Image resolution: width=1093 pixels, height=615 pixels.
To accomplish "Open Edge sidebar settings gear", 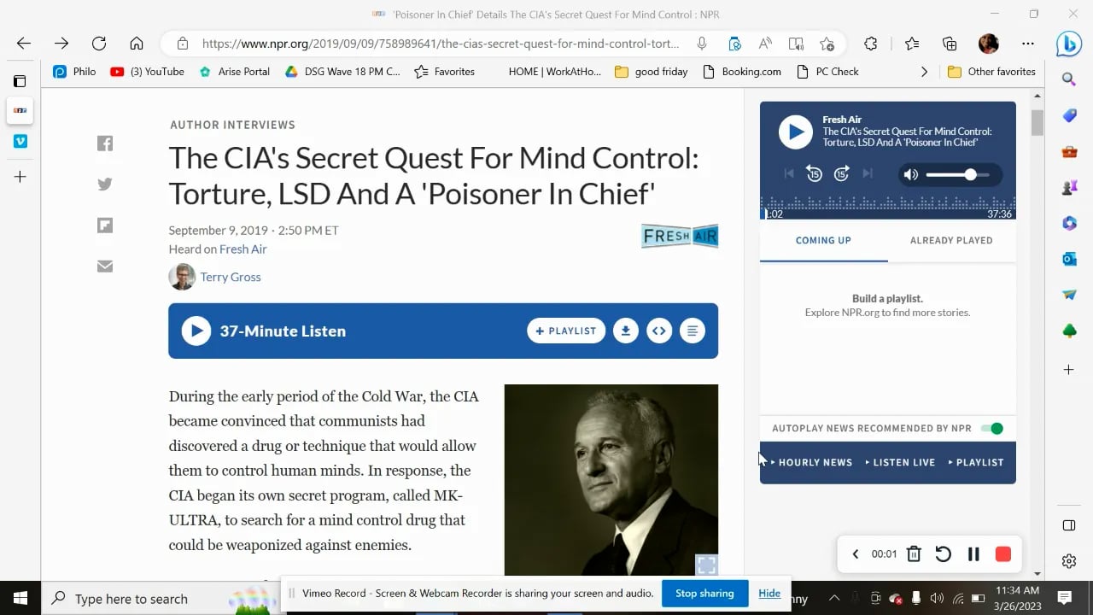I will coord(1069,561).
